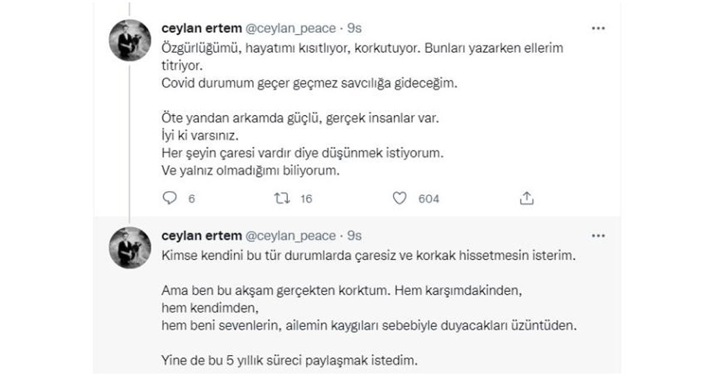Click the reply speech bubble icon on first tweet
Viewport: 720px width, 376px height.
coord(170,199)
